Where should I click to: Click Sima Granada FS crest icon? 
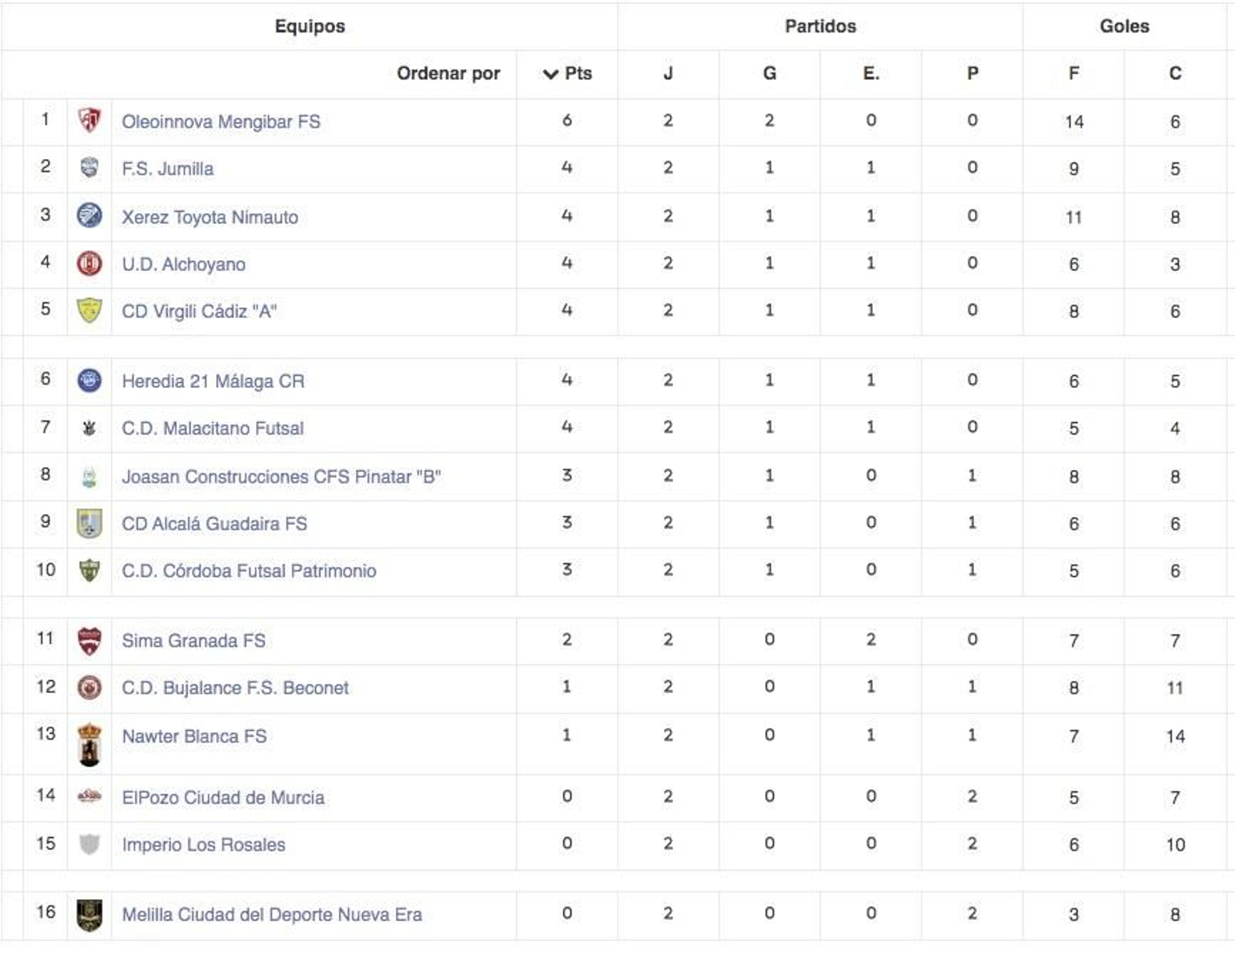90,641
